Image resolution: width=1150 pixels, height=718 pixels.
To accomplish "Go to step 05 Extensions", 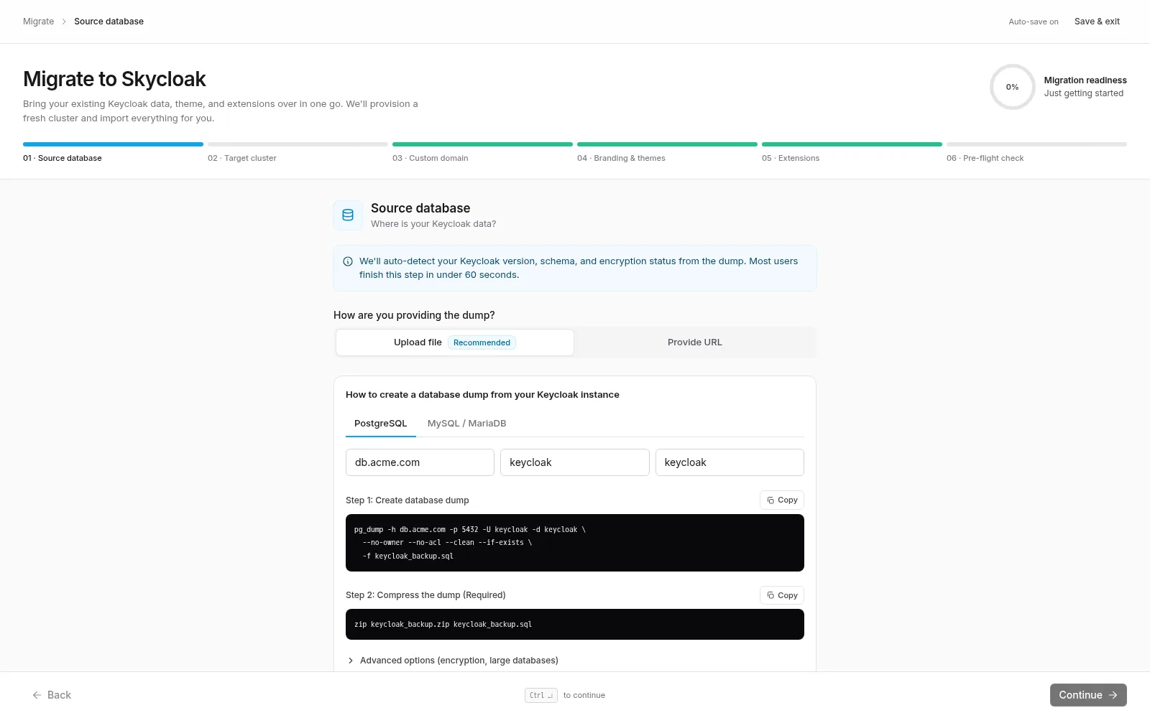I will click(852, 151).
